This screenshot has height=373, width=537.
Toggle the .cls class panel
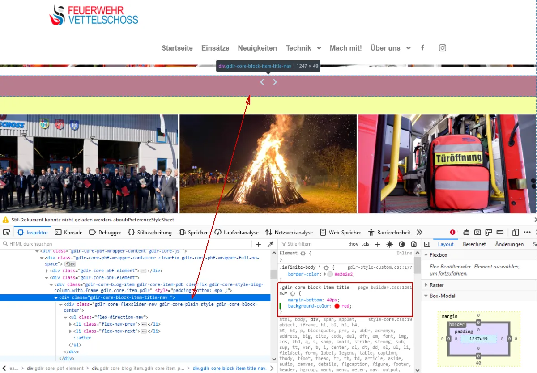[x=366, y=244]
